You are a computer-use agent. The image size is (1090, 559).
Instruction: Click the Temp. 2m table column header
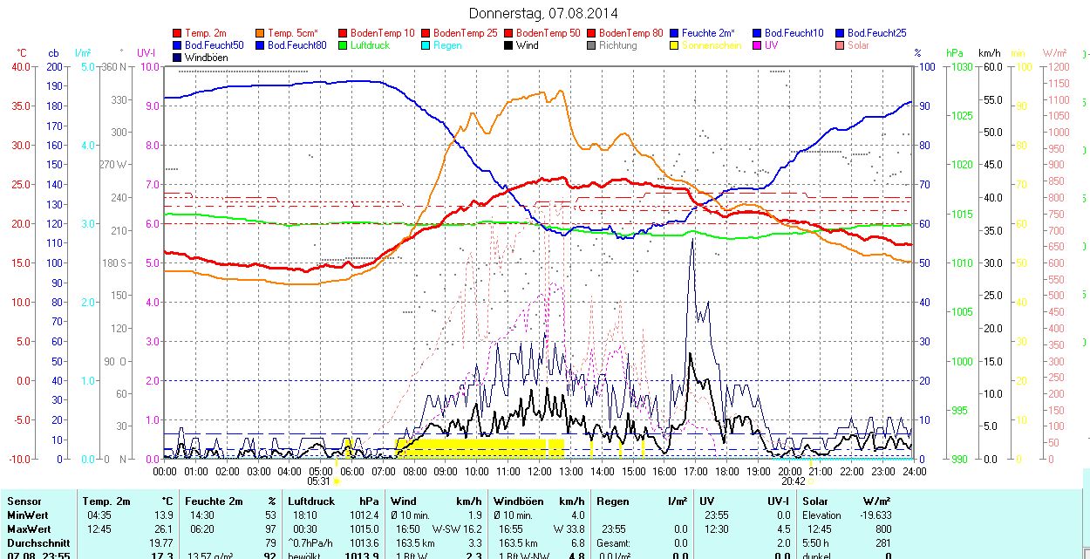[106, 501]
